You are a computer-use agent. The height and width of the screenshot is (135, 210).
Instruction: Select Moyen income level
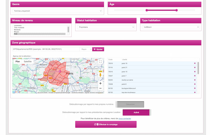point(40,32)
